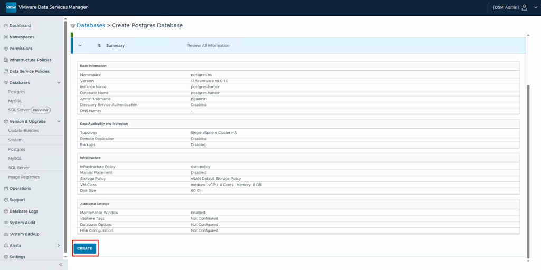Click Databases breadcrumb link
This screenshot has width=541, height=270.
[x=91, y=25]
